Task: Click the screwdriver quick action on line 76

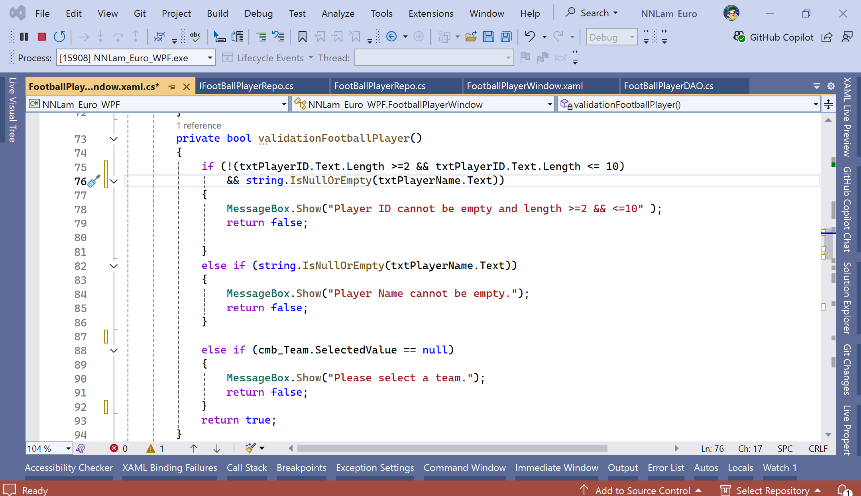Action: (x=94, y=181)
